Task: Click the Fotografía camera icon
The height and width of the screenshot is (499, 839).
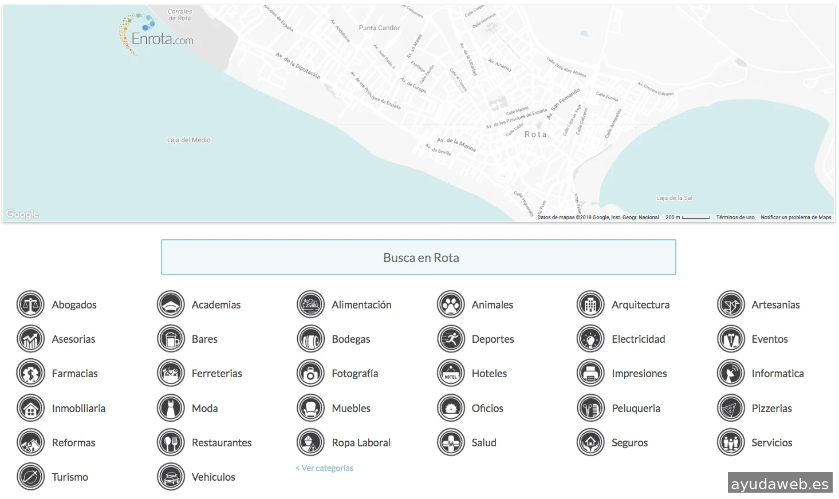Action: [310, 374]
